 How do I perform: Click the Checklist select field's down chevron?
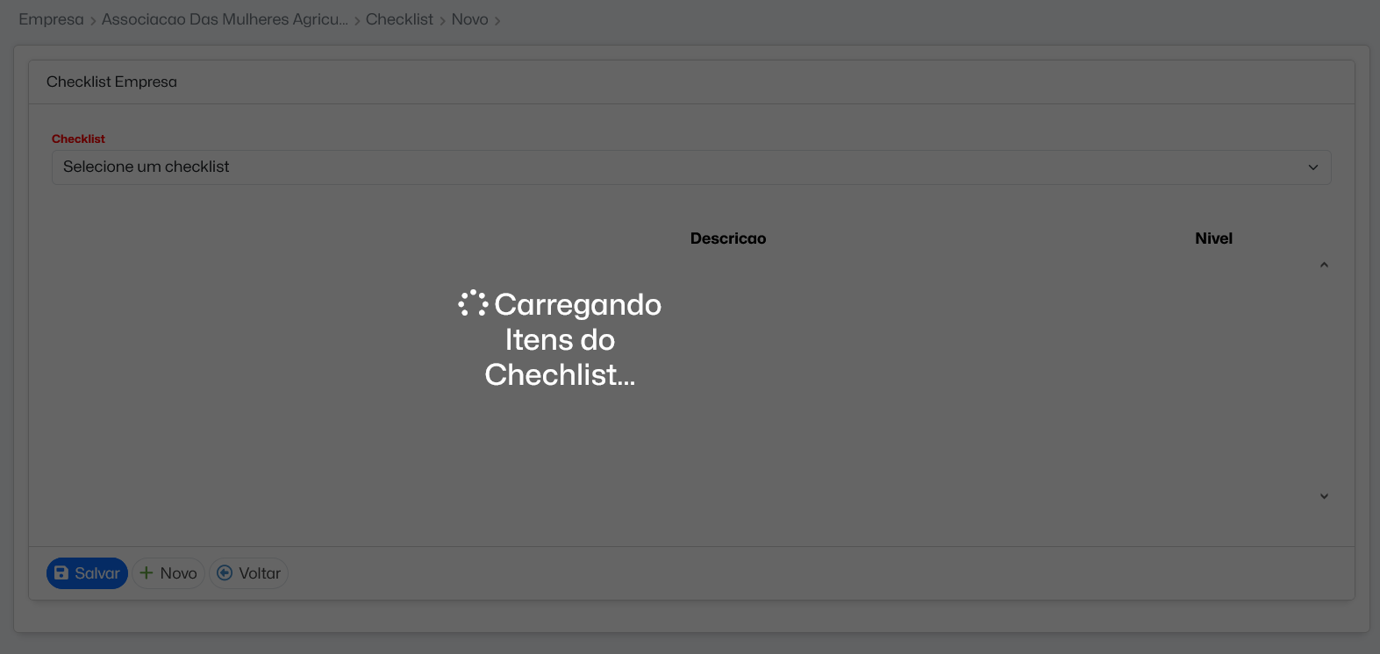coord(1313,167)
